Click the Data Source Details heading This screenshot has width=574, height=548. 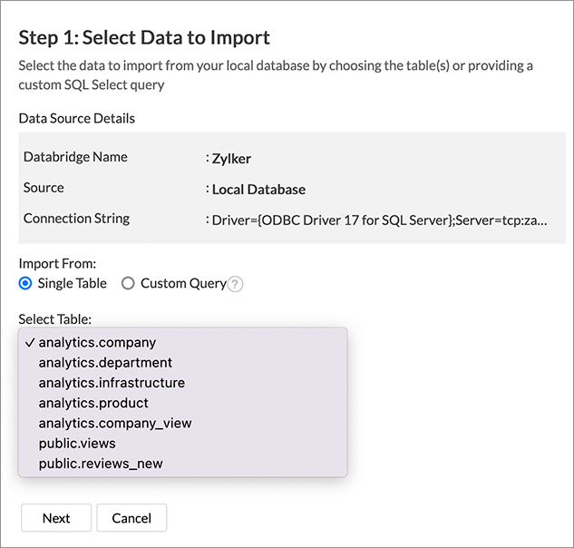click(x=76, y=118)
